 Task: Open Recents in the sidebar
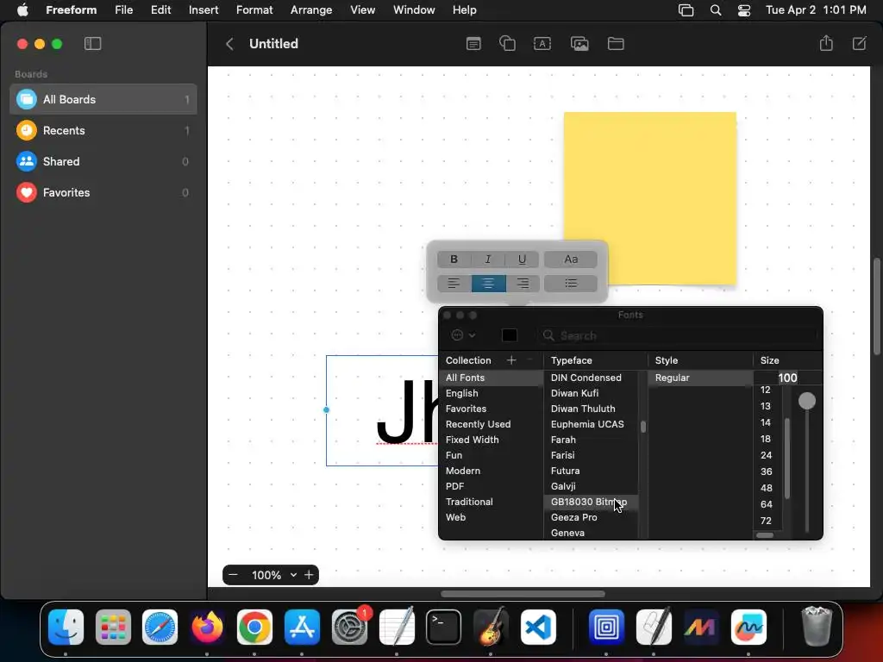point(103,131)
